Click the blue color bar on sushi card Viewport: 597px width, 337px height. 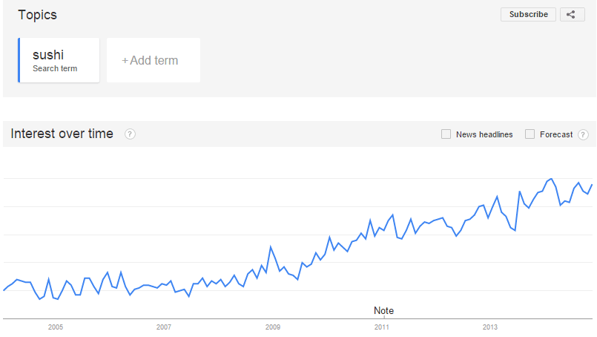[19, 60]
